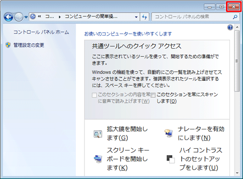Click the on-screen keyboard icon
This screenshot has height=179, width=243.
click(x=98, y=159)
